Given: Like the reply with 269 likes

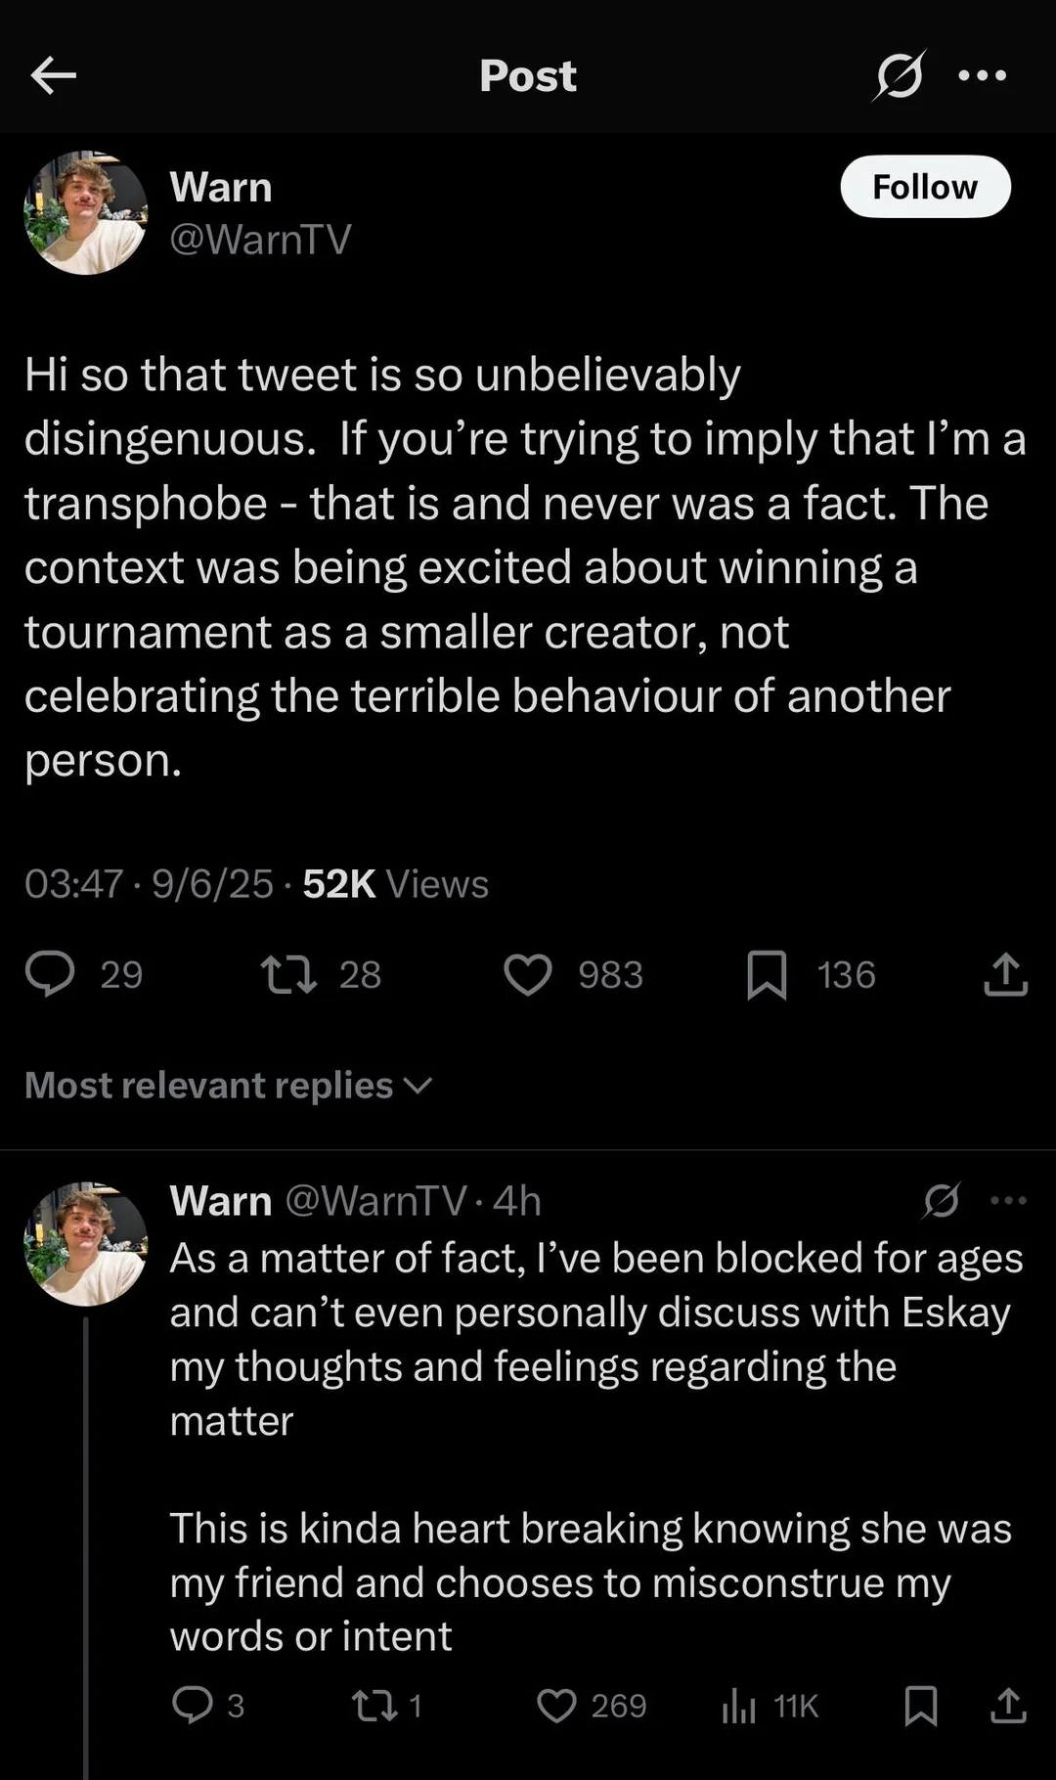Looking at the screenshot, I should (557, 1705).
